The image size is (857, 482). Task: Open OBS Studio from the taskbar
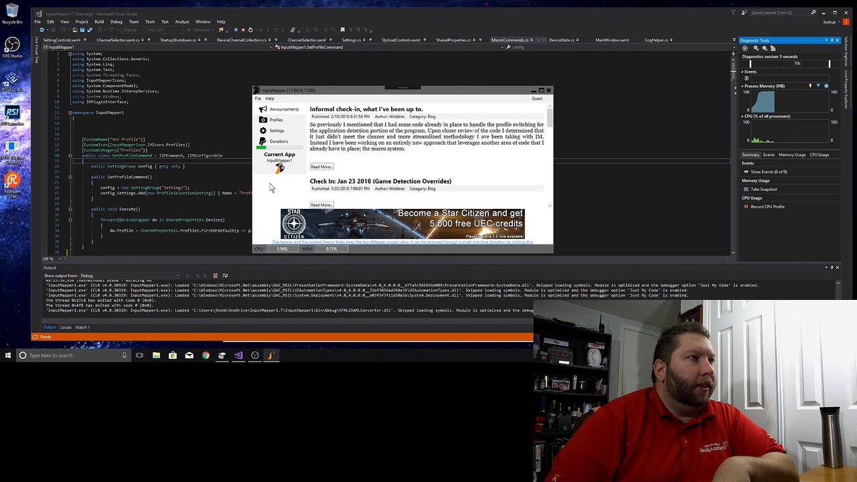(x=254, y=355)
